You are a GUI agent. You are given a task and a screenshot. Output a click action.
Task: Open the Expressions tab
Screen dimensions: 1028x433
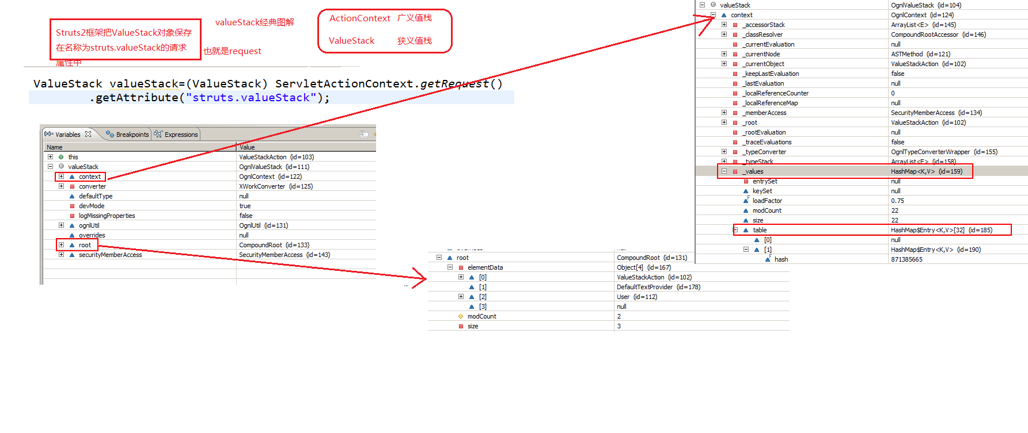[176, 135]
